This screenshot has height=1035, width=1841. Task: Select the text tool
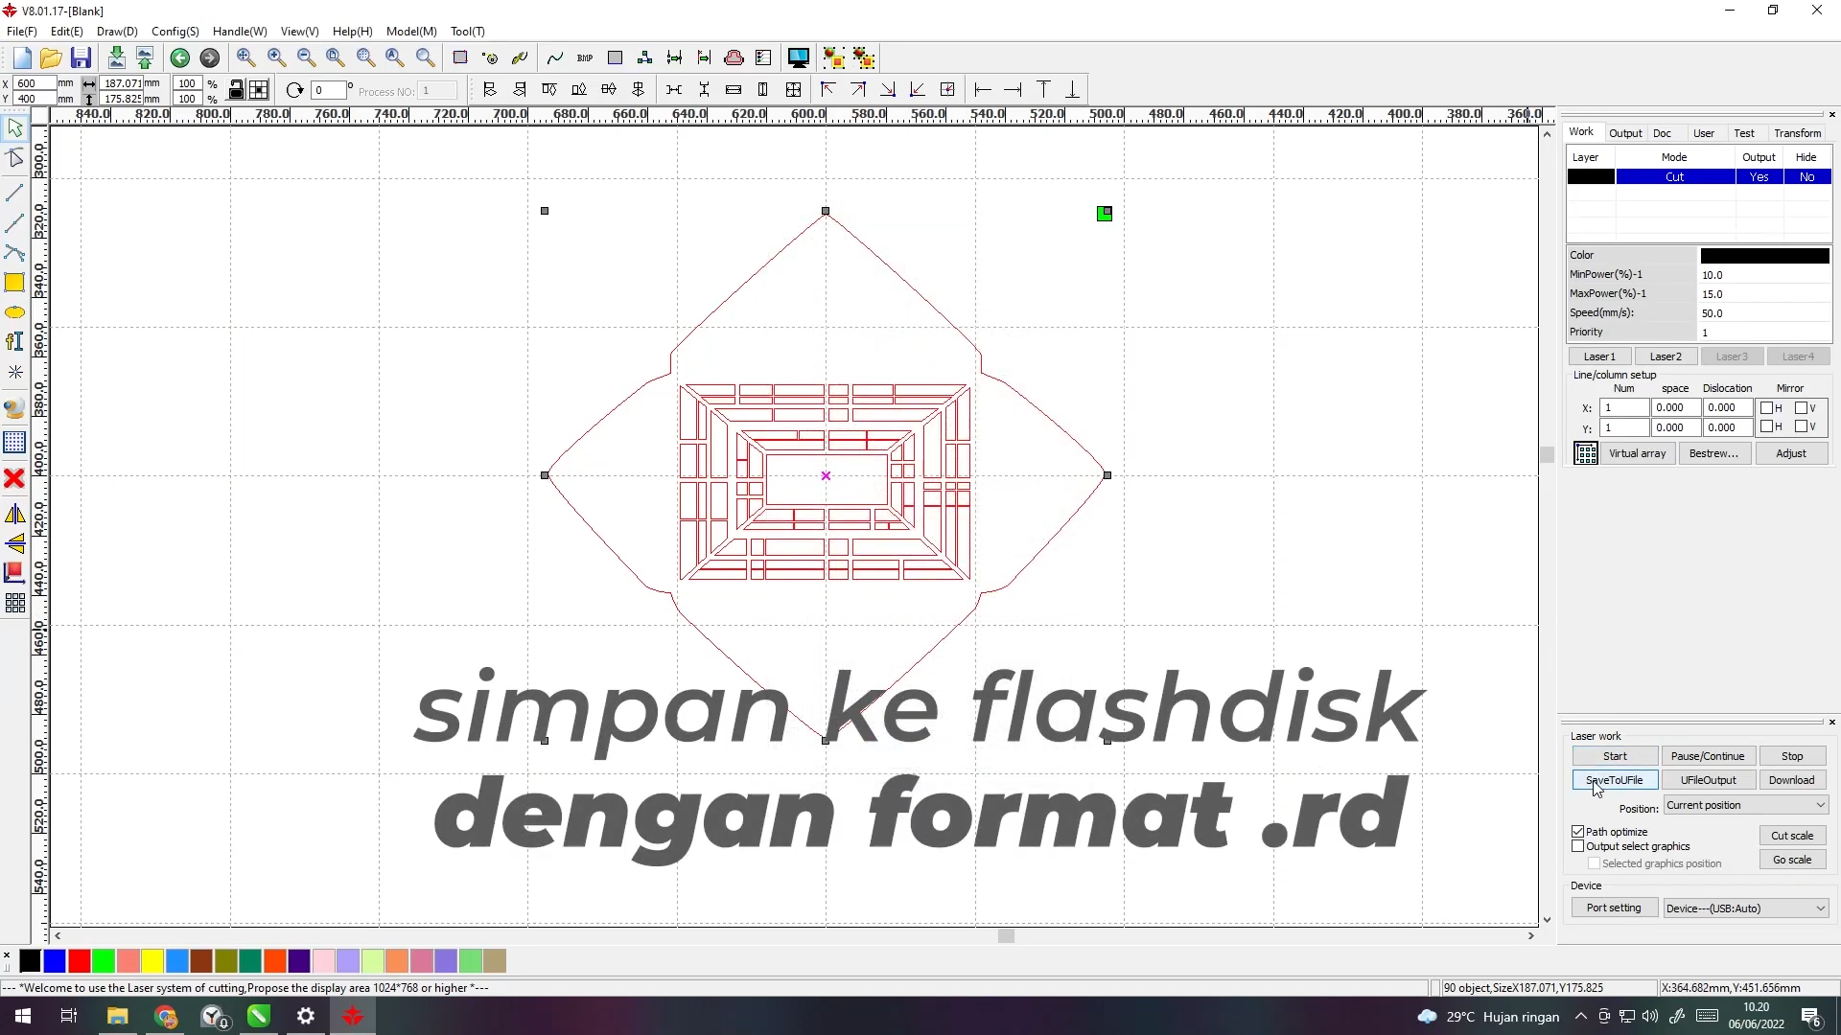point(15,341)
